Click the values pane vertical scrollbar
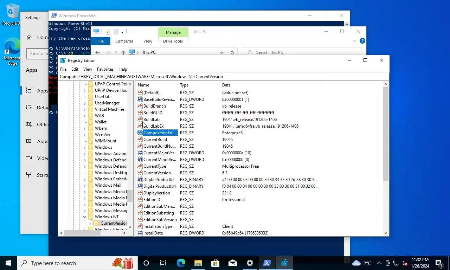450x270 pixels. (386, 134)
